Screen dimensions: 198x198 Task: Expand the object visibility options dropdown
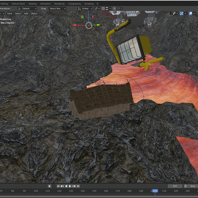click(177, 13)
